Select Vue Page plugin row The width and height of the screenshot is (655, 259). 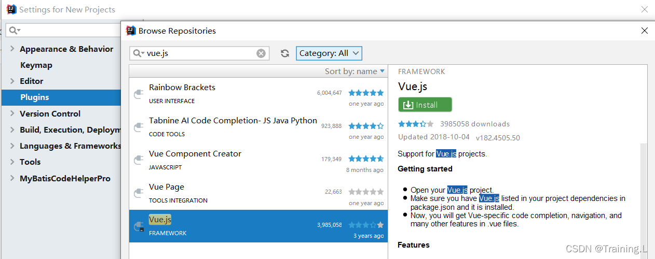tap(258, 193)
